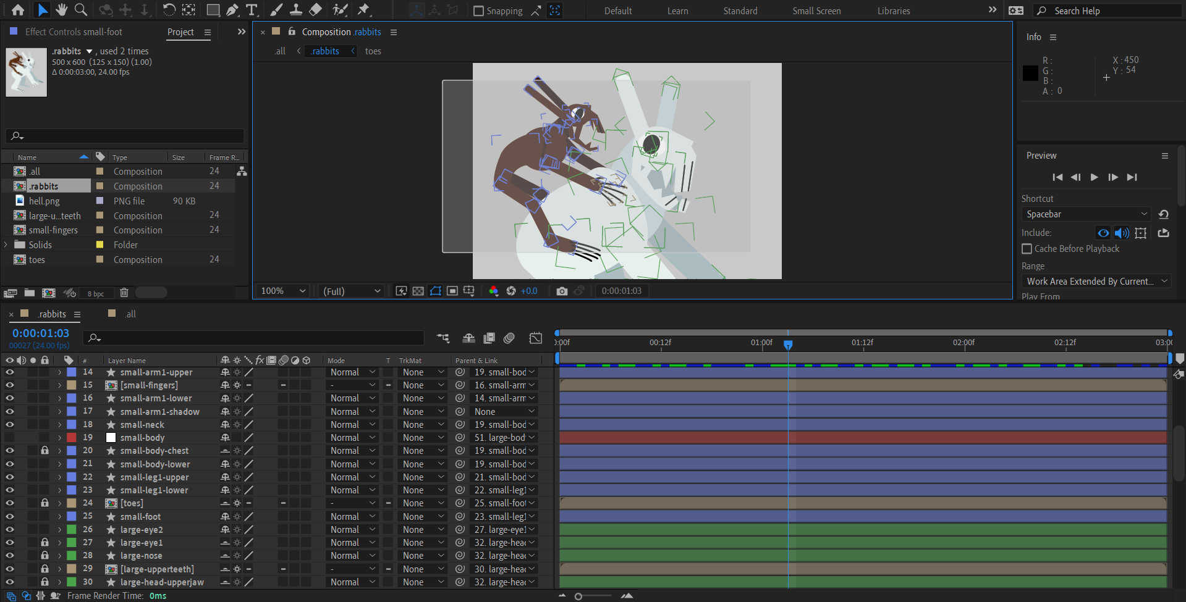Open the Spacebar shortcut dropdown
The image size is (1186, 602).
[x=1085, y=214]
